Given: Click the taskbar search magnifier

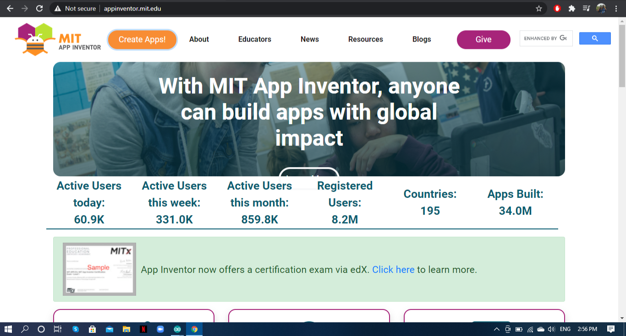Looking at the screenshot, I should tap(25, 329).
